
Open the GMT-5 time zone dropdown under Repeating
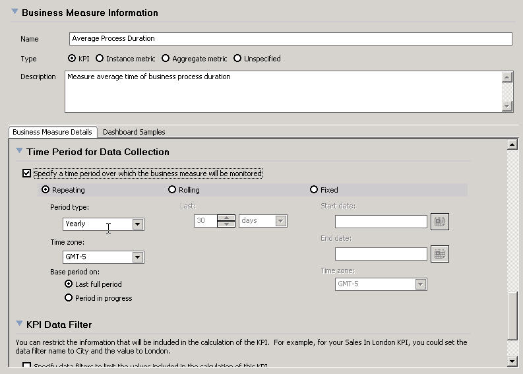(x=137, y=257)
